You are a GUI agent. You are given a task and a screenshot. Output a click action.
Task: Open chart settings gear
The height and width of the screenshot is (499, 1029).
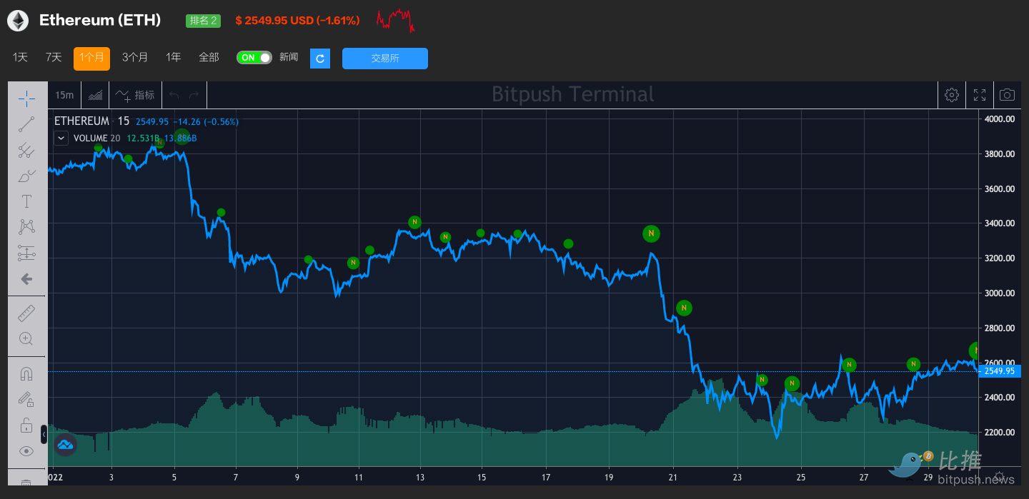pyautogui.click(x=951, y=95)
